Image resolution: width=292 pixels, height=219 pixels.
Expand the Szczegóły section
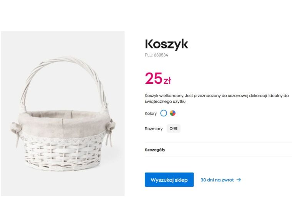coord(155,150)
